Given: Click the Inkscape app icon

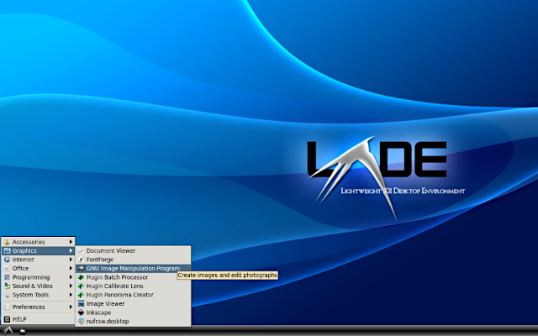Looking at the screenshot, I should pos(81,312).
